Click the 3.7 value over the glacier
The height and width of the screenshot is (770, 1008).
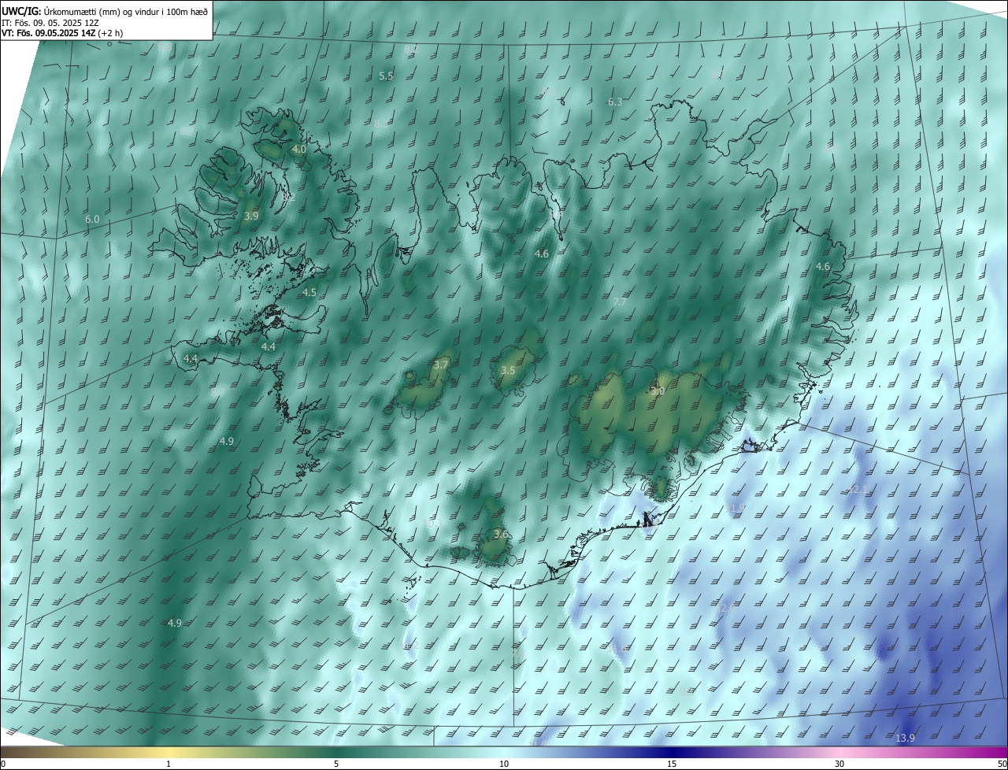click(441, 365)
